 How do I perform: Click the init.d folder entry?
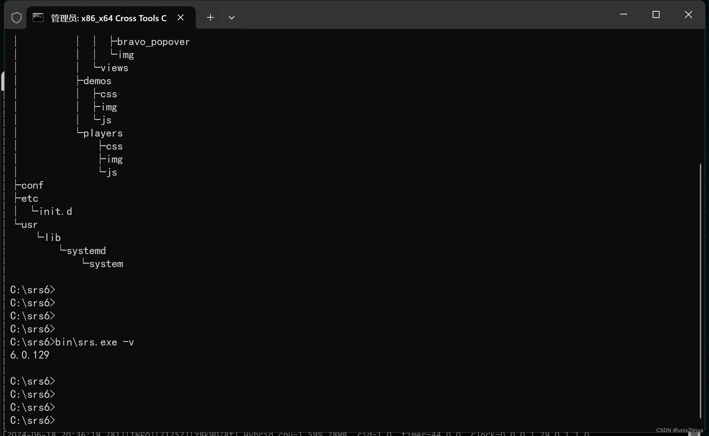pos(56,212)
